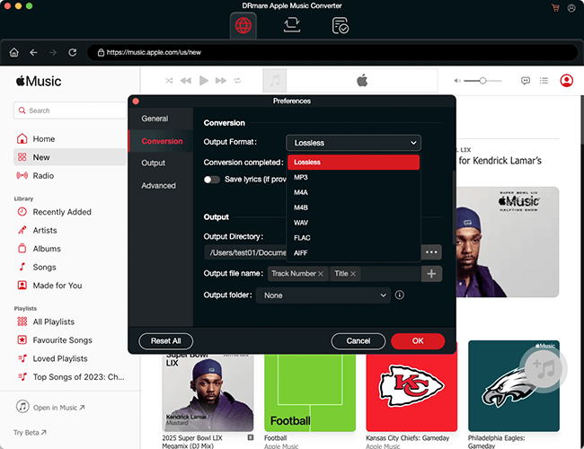Select New in the sidebar

(x=70, y=157)
